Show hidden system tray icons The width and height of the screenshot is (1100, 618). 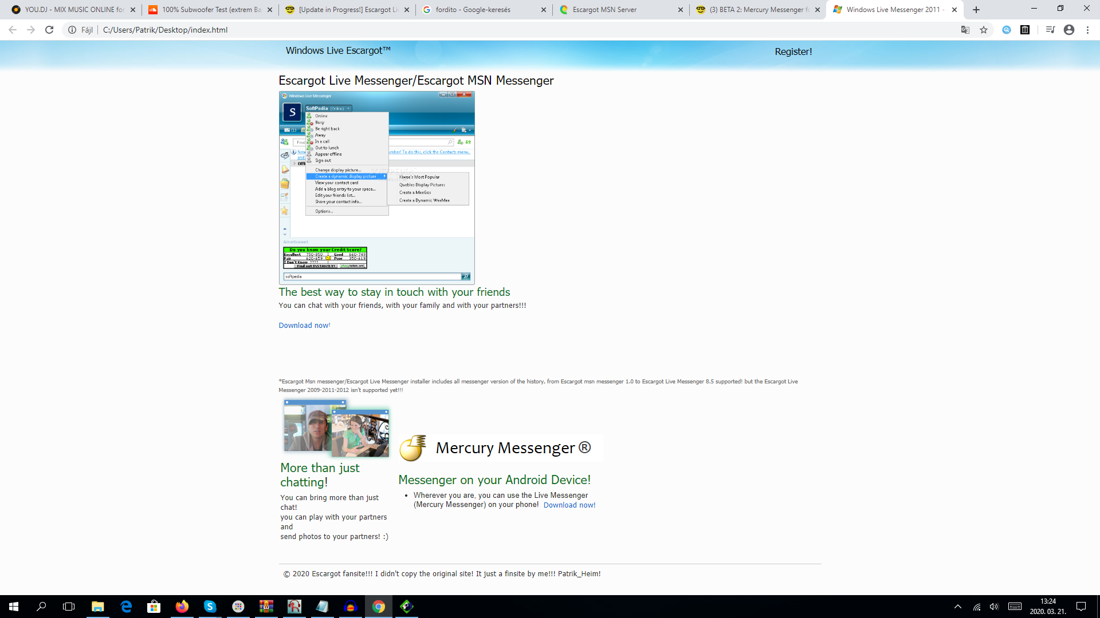[958, 607]
